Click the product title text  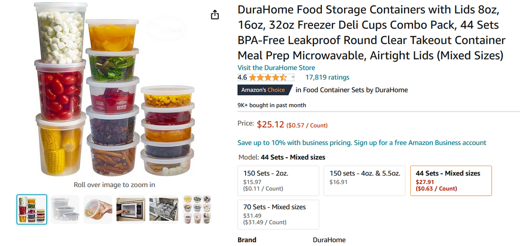[371, 33]
